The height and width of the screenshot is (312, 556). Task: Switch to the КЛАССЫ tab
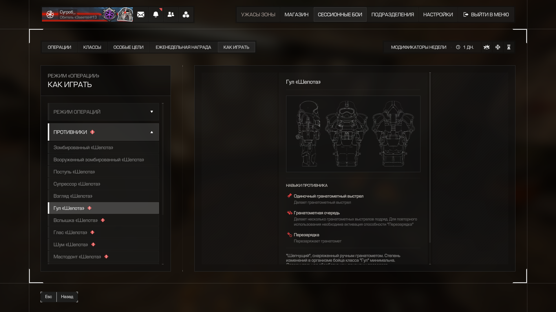[92, 47]
